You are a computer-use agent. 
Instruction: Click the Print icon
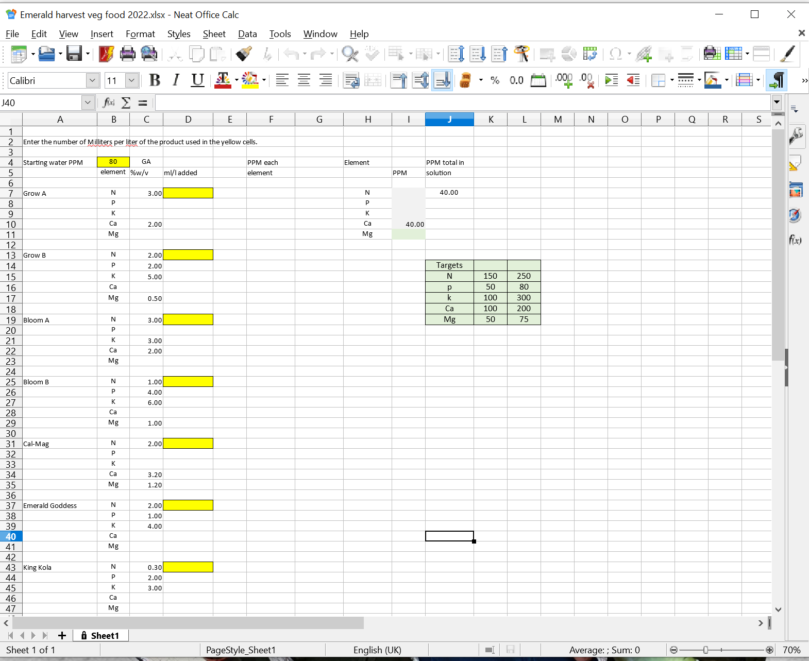pyautogui.click(x=127, y=54)
